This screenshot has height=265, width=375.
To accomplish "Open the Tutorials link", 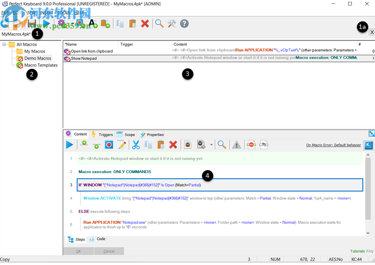I will [357, 251].
